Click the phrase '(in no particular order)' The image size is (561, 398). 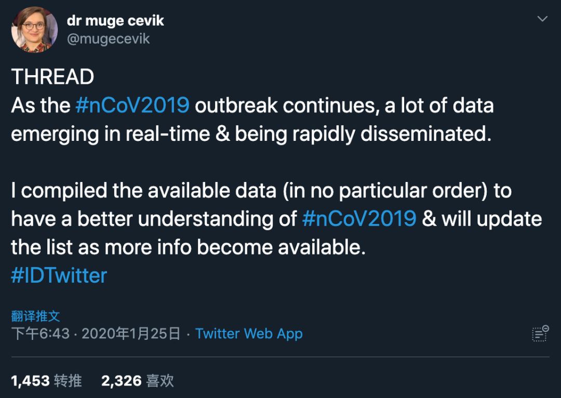click(385, 191)
